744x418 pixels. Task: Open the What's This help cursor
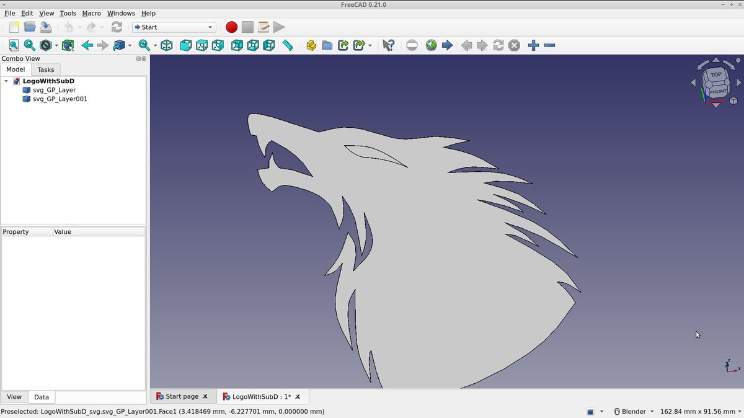coord(388,45)
